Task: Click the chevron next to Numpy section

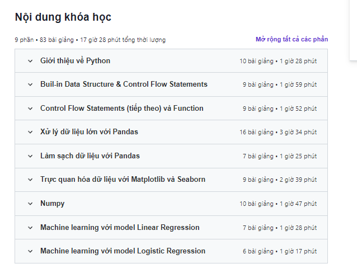Action: click(30, 204)
